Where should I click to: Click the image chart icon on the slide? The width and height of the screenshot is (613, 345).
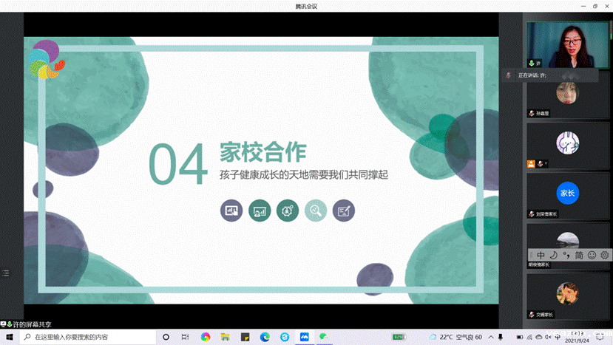[260, 211]
